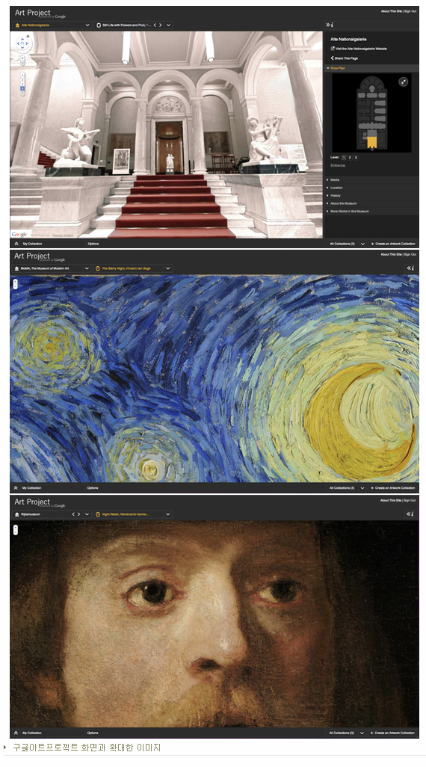The image size is (426, 767).
Task: Open Options below Starry Night image
Action: [x=93, y=487]
